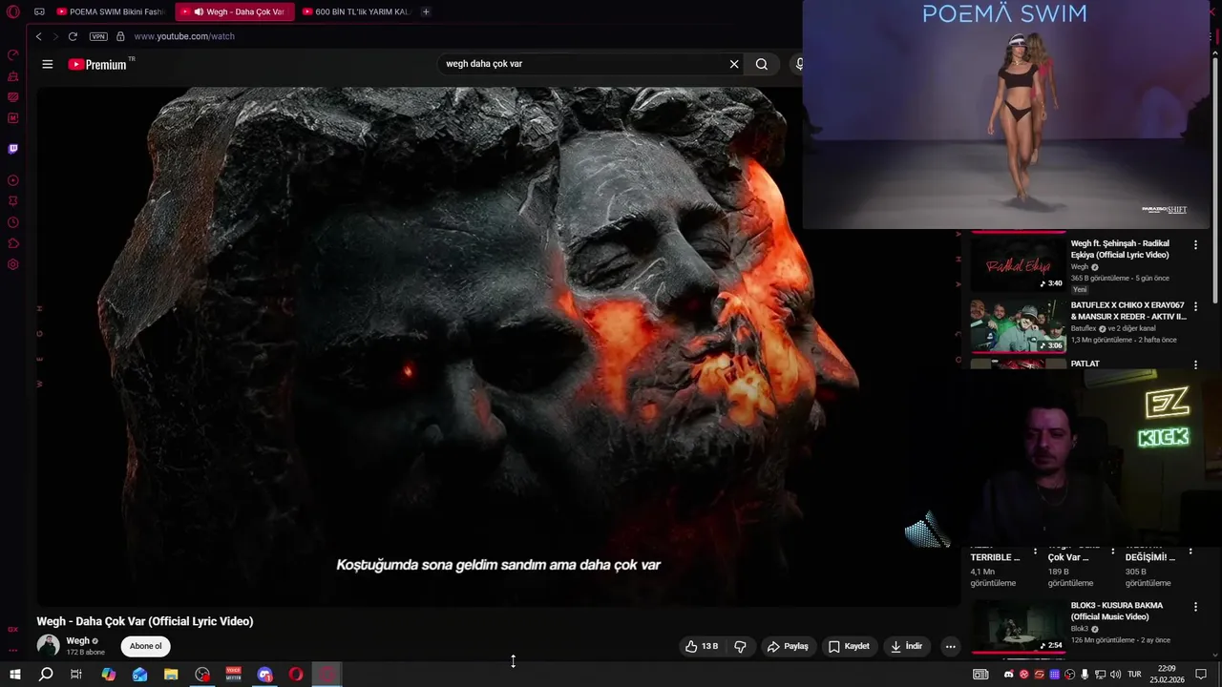Reload the YouTube page
1222x687 pixels.
72,36
